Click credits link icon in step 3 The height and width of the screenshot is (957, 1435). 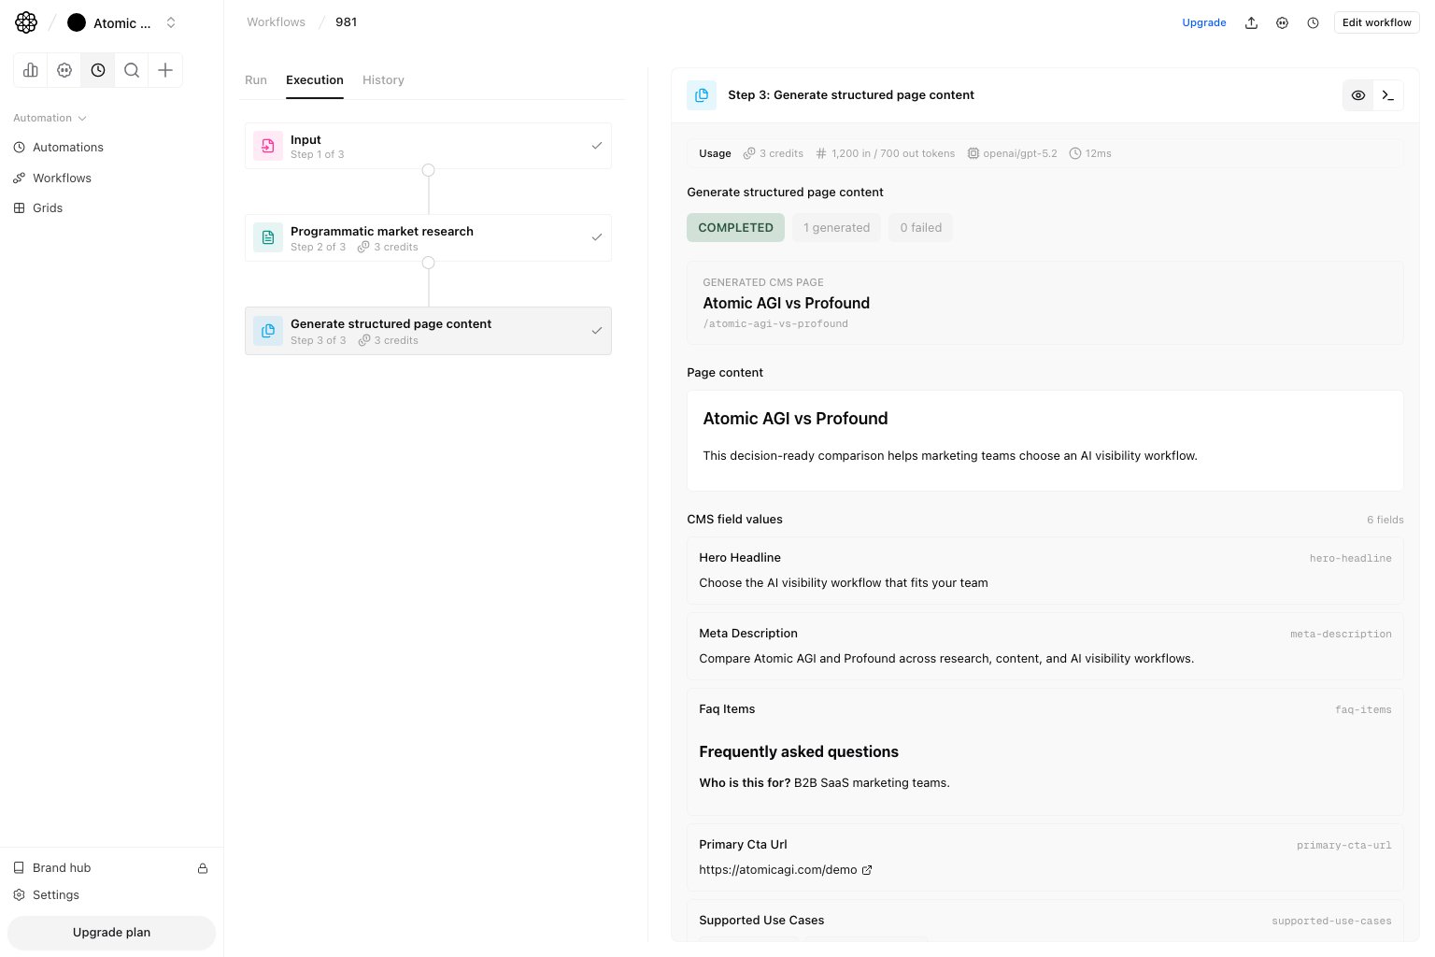click(363, 340)
